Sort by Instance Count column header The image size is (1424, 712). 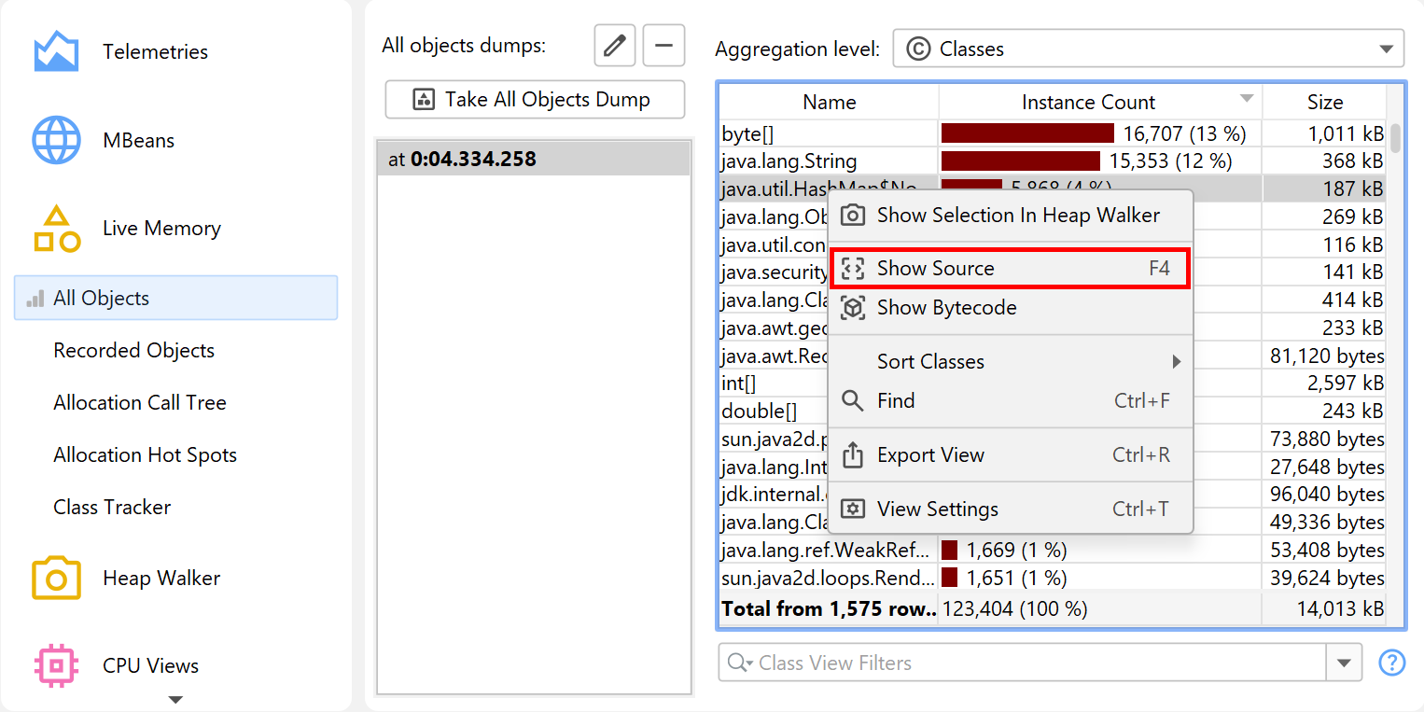click(x=1088, y=103)
